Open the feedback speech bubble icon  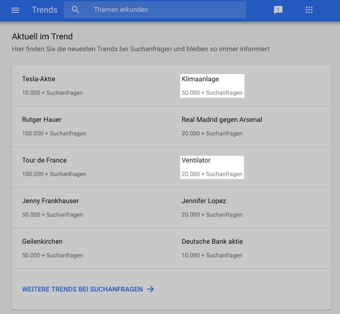pos(278,10)
